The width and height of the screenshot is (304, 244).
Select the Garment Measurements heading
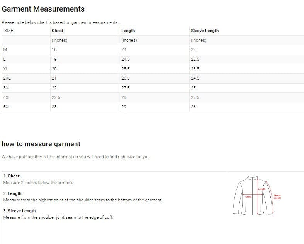tap(43, 9)
